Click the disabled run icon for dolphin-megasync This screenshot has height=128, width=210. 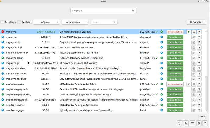pos(189,84)
